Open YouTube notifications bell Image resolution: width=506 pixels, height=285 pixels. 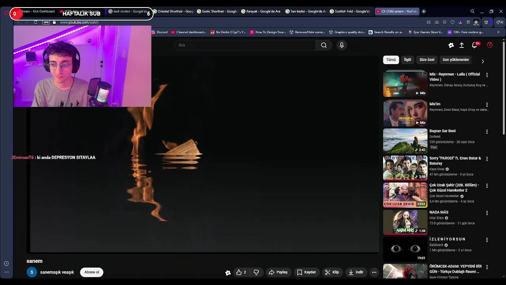coord(475,45)
